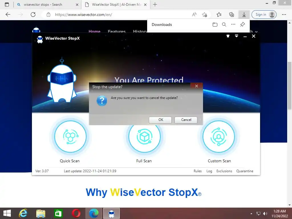Open the Exclusions link
The width and height of the screenshot is (292, 219).
tap(224, 171)
